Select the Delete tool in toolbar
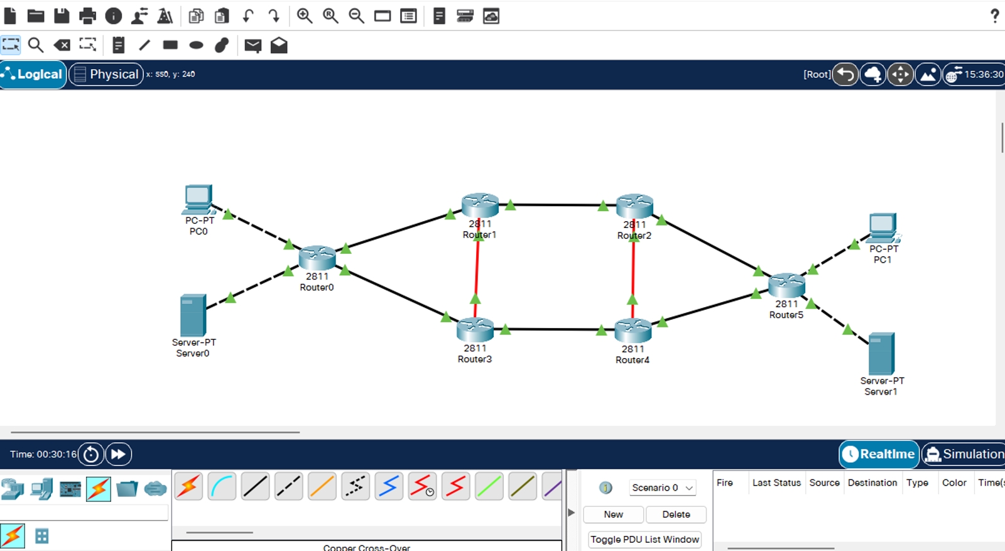The image size is (1005, 551). (x=62, y=45)
